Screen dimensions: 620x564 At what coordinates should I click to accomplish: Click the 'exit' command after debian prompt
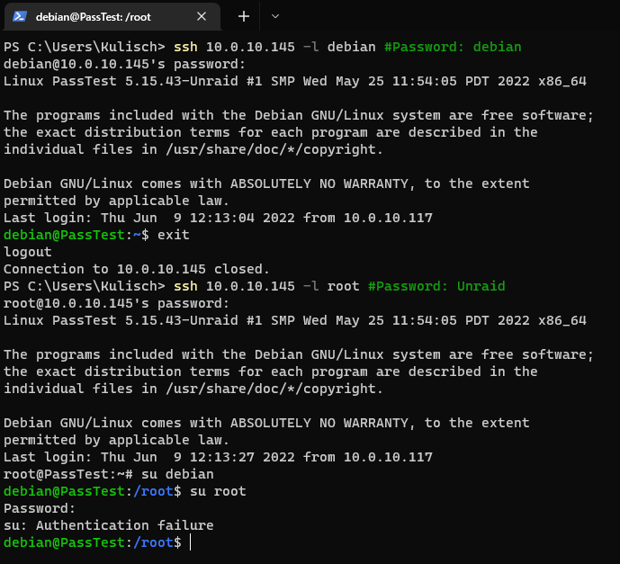173,235
